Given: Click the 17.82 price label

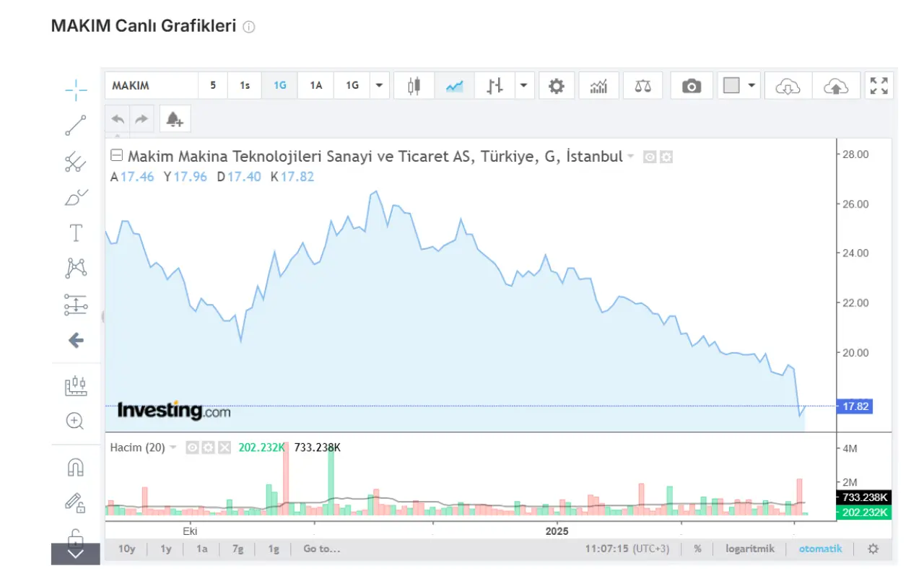Looking at the screenshot, I should tap(855, 406).
